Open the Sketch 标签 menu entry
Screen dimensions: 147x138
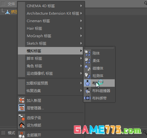[51, 43]
